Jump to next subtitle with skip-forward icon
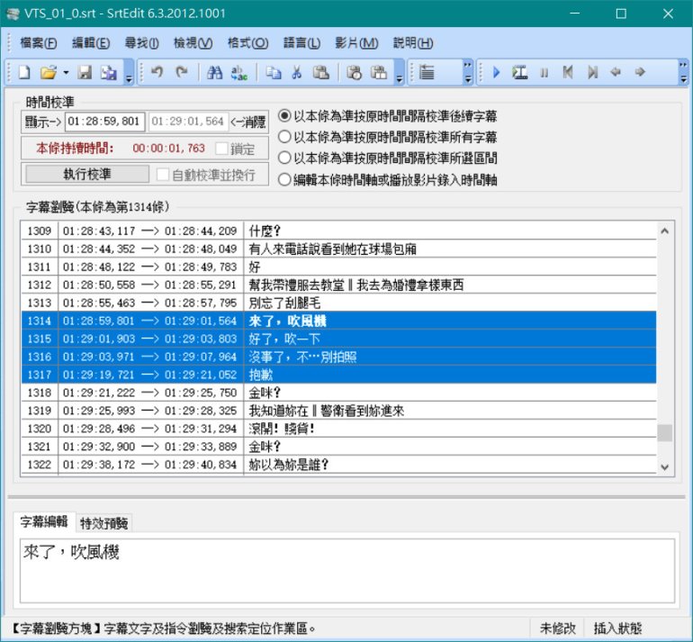Screen dimensions: 693x642 tap(593, 72)
